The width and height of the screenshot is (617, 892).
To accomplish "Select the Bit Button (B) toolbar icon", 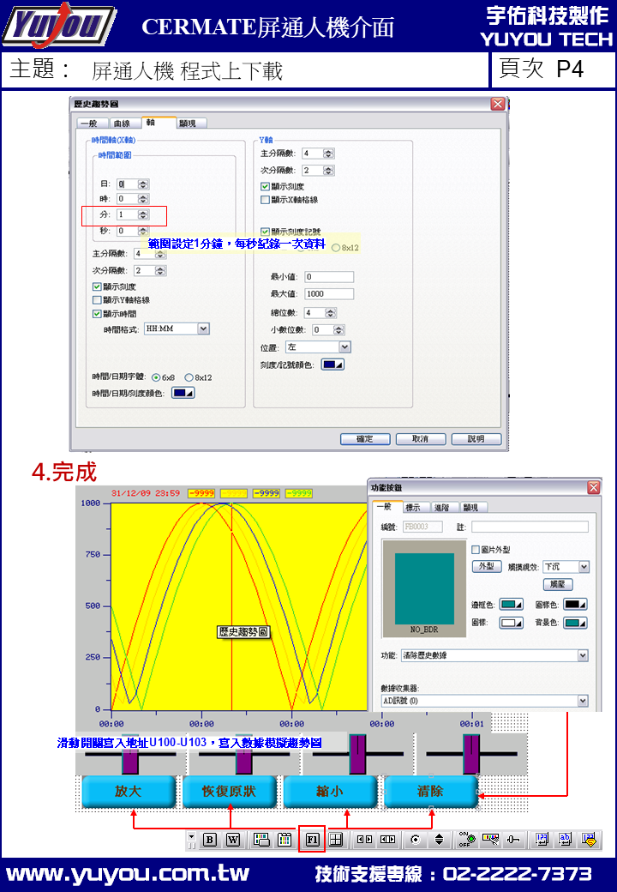I will coord(210,840).
